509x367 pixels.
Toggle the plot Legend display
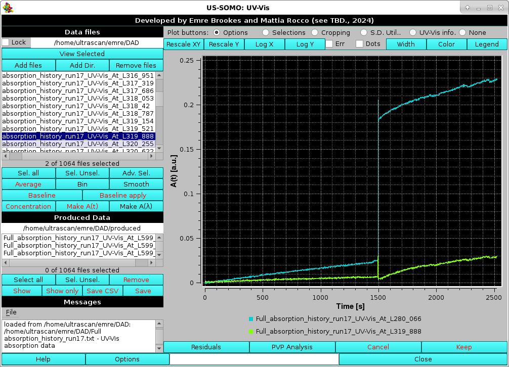486,44
